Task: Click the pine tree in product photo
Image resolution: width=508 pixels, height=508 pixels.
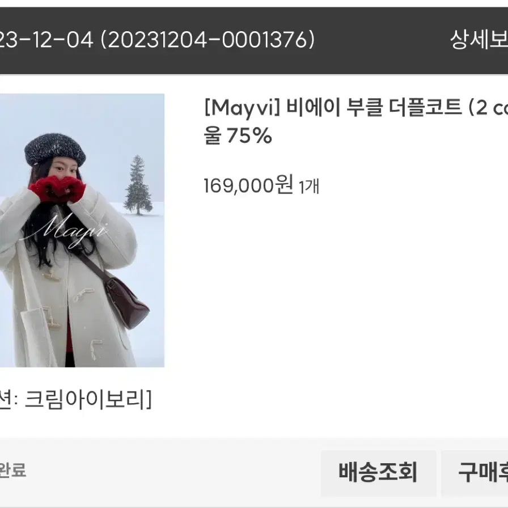Action: 139,185
